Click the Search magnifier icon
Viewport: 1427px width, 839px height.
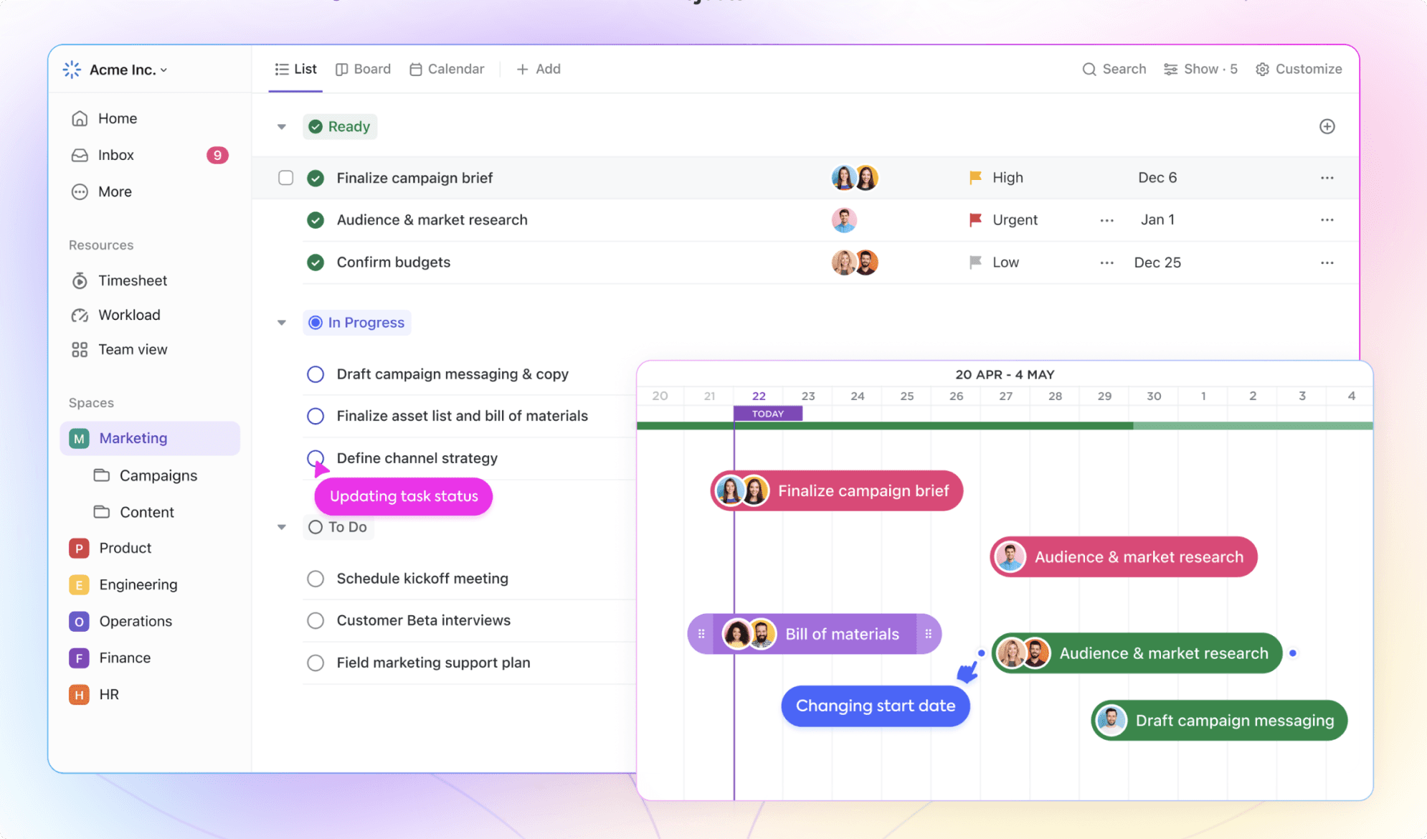pyautogui.click(x=1089, y=69)
